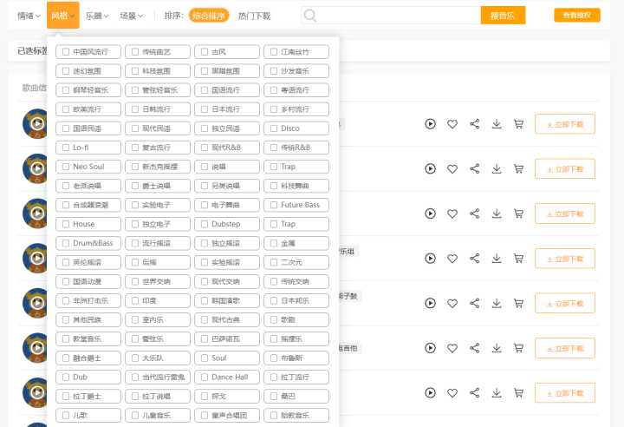The height and width of the screenshot is (427, 624).
Task: Select the Dubstep style checkbox
Action: click(x=205, y=224)
